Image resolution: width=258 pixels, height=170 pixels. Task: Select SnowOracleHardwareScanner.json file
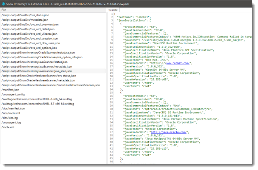(51, 85)
